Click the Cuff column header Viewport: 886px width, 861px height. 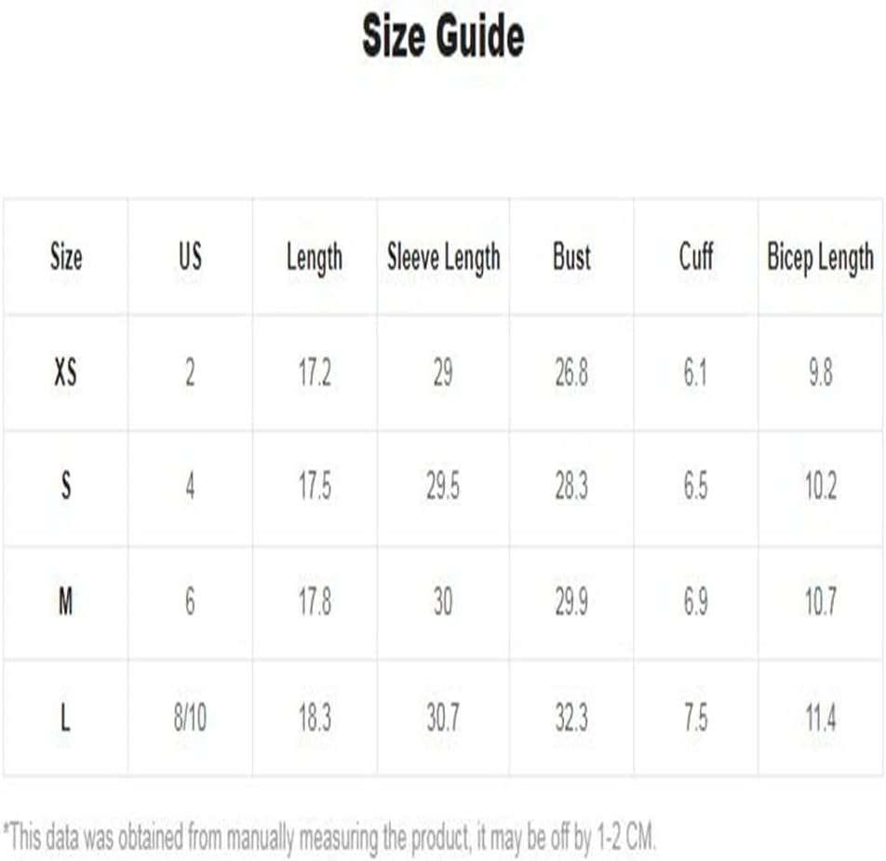tap(695, 257)
